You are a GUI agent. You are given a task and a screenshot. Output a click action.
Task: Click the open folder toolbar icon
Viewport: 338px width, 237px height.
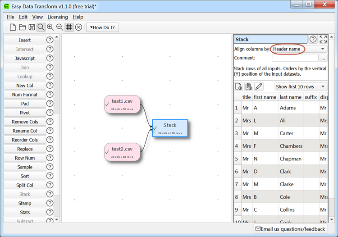coord(22,27)
